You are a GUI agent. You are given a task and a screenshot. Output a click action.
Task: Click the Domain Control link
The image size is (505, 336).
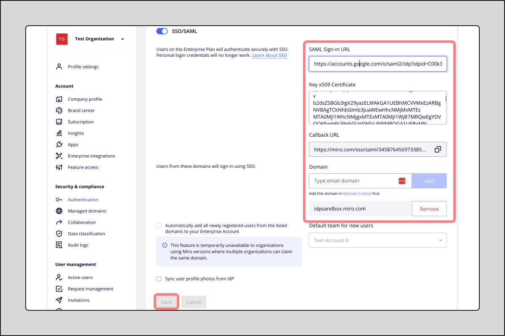(357, 193)
